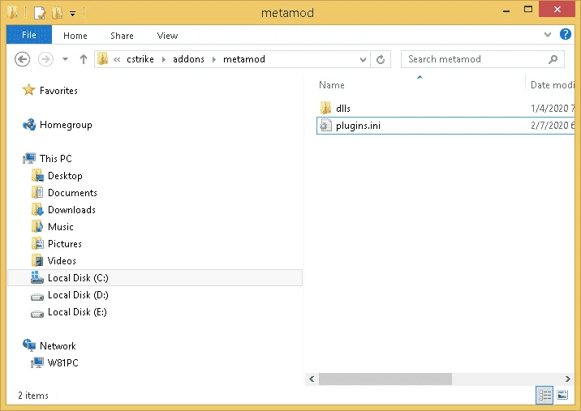Go back with the Back arrow

[x=22, y=59]
